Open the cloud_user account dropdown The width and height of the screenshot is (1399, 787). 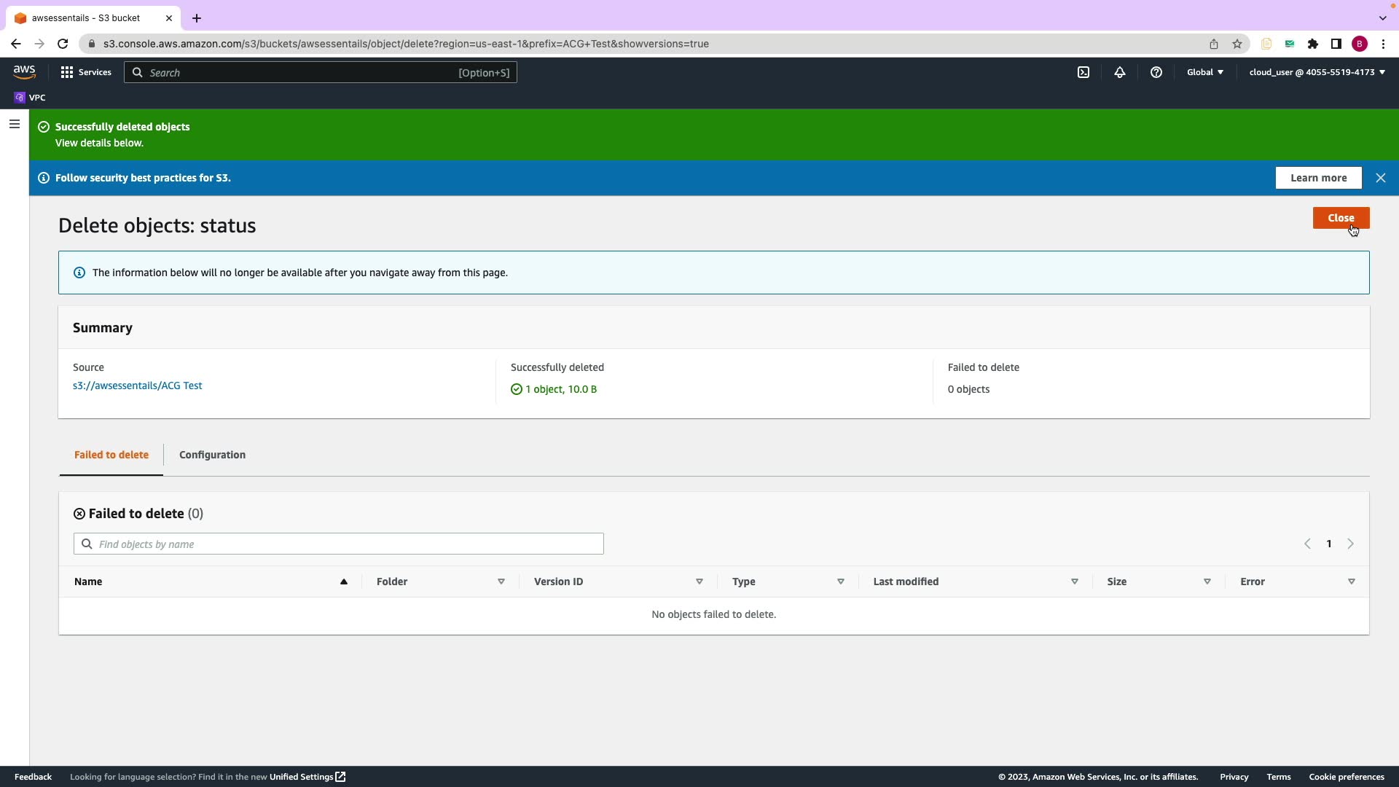coord(1317,72)
